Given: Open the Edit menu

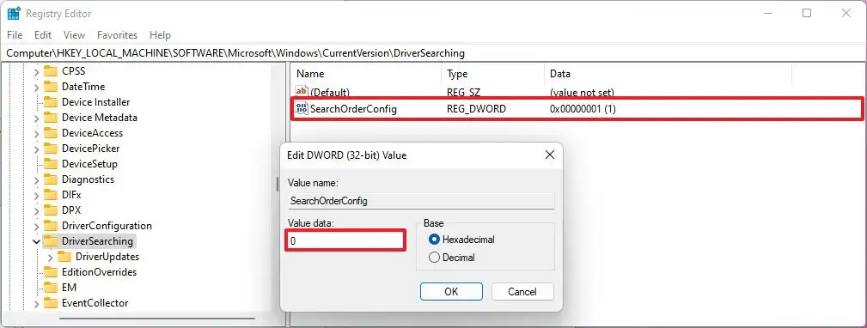Looking at the screenshot, I should pyautogui.click(x=43, y=35).
